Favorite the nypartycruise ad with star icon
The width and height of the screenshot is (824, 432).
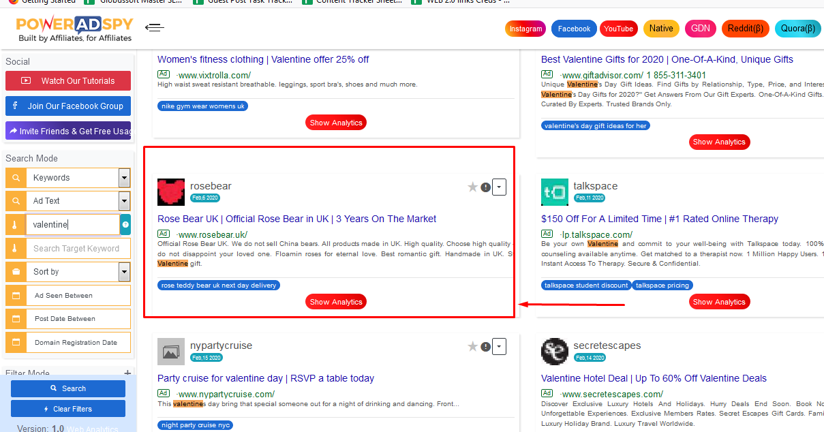pos(472,347)
